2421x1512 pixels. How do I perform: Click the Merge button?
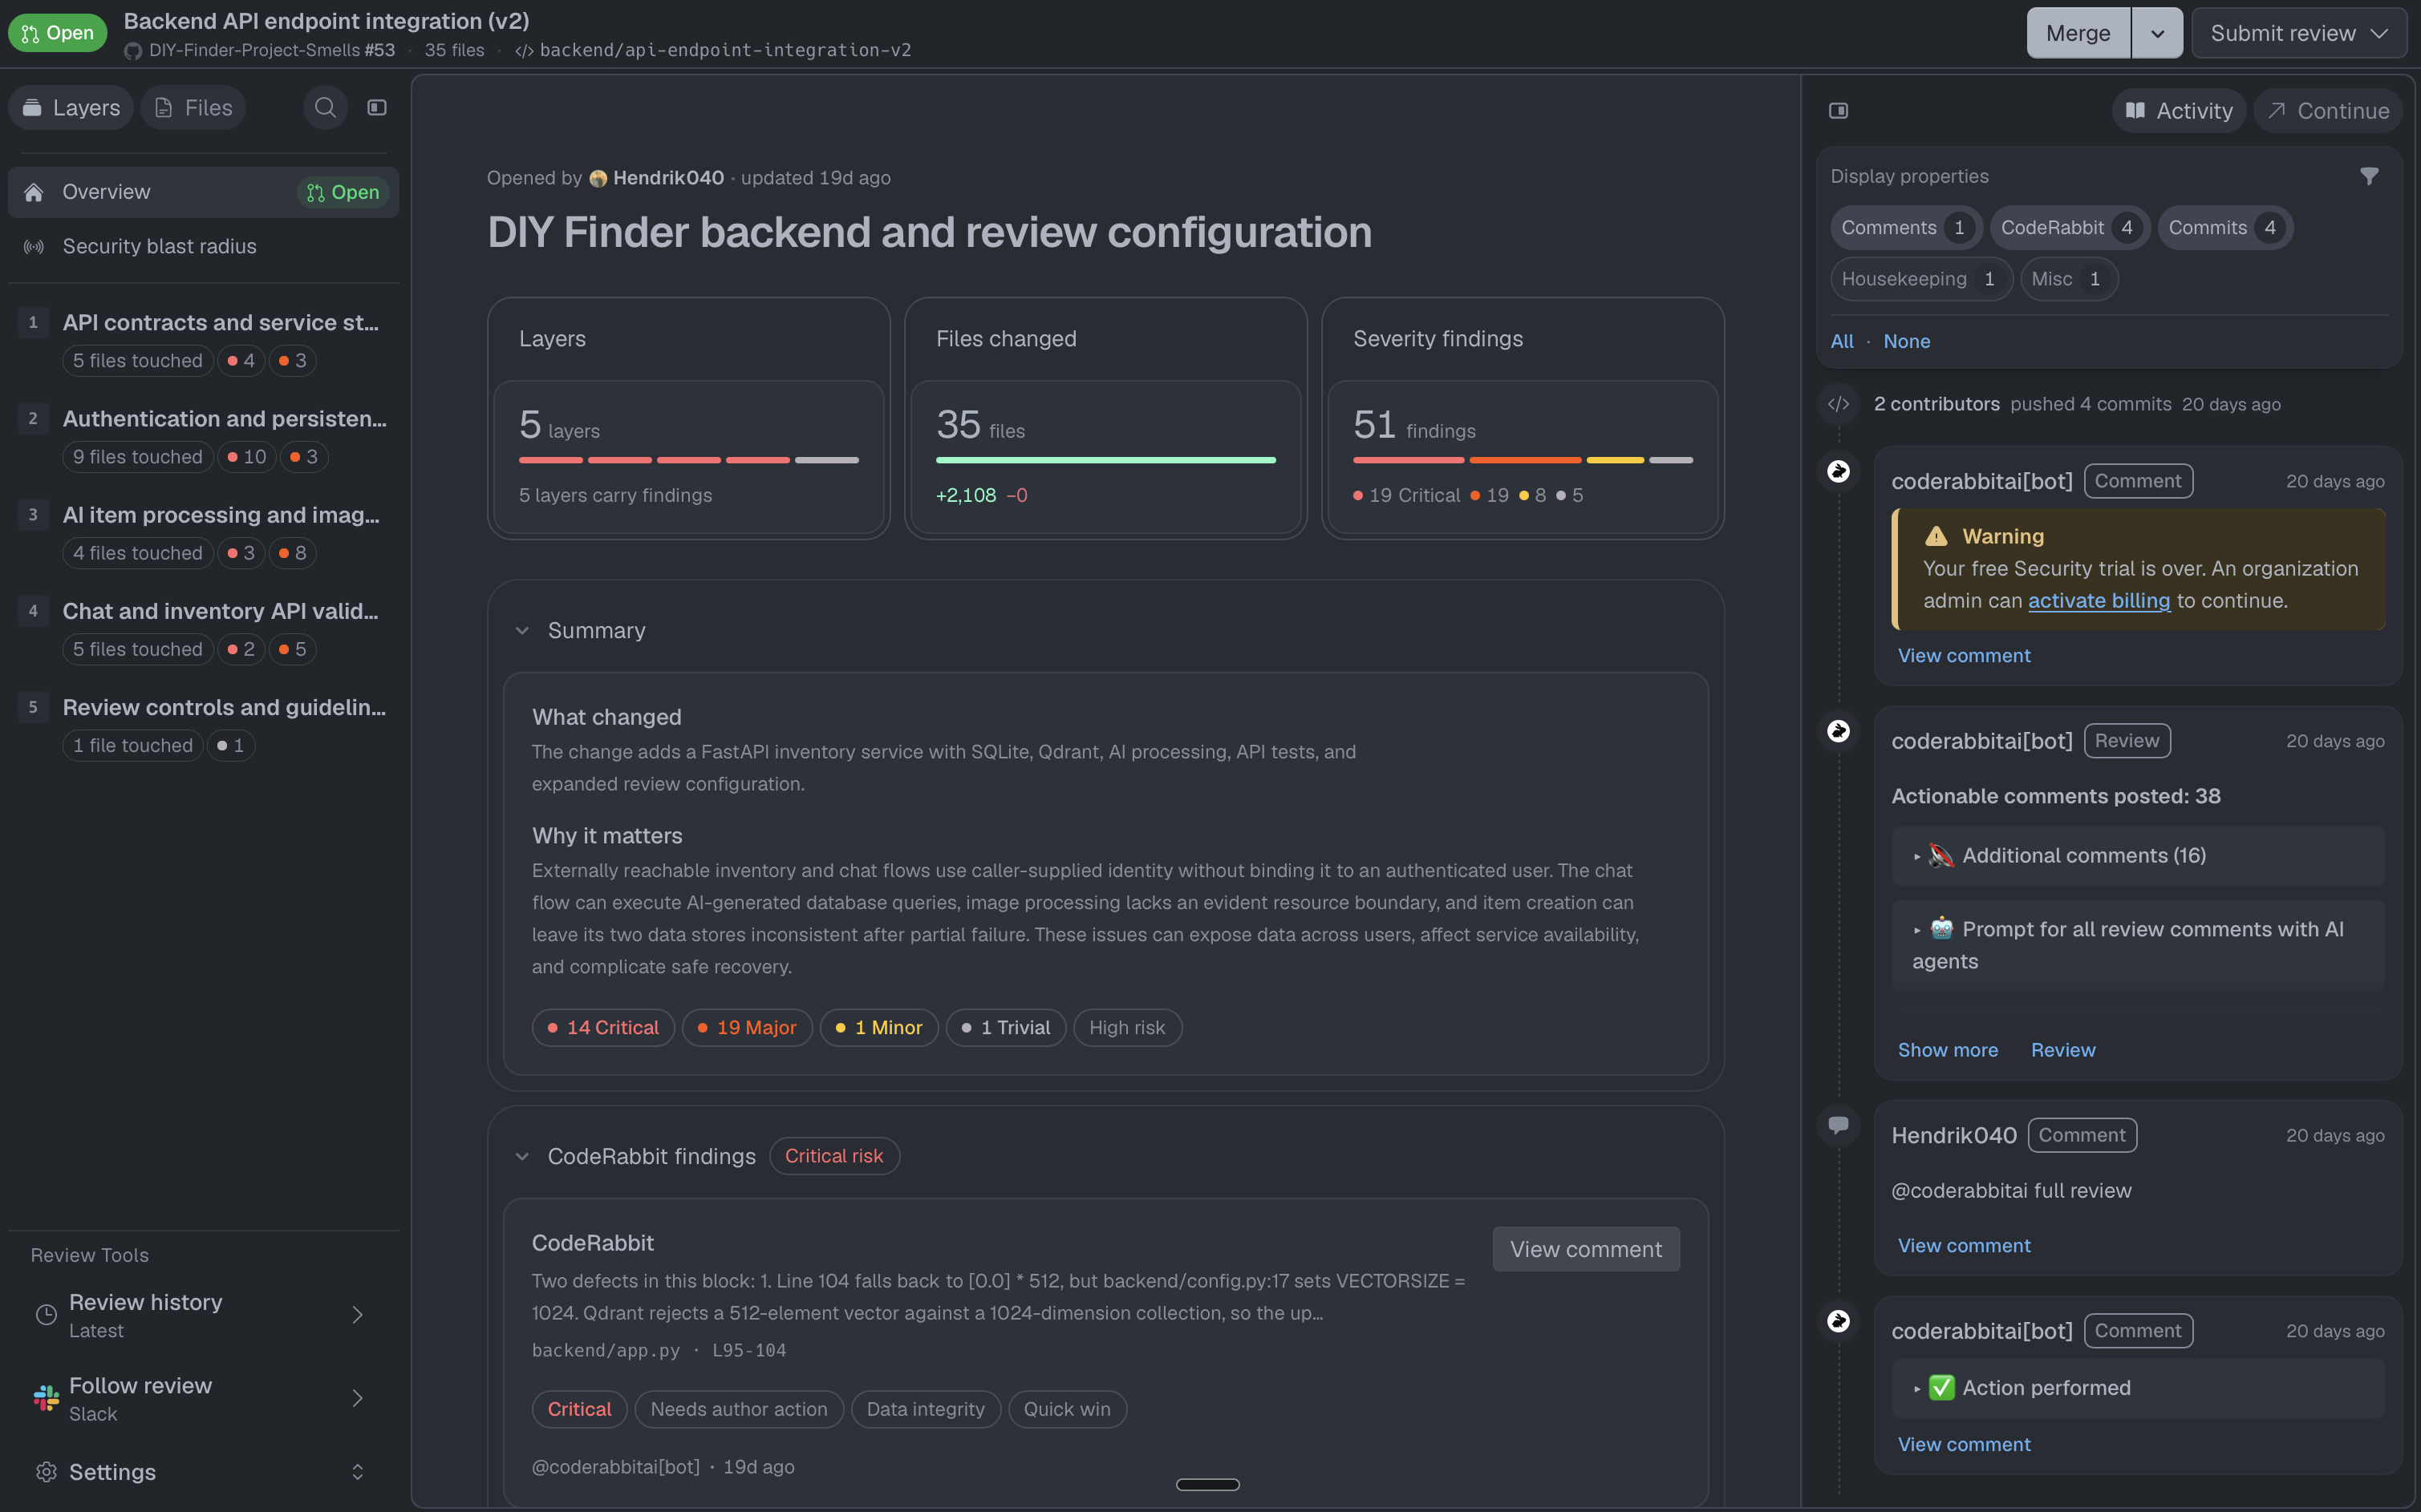tap(2078, 33)
